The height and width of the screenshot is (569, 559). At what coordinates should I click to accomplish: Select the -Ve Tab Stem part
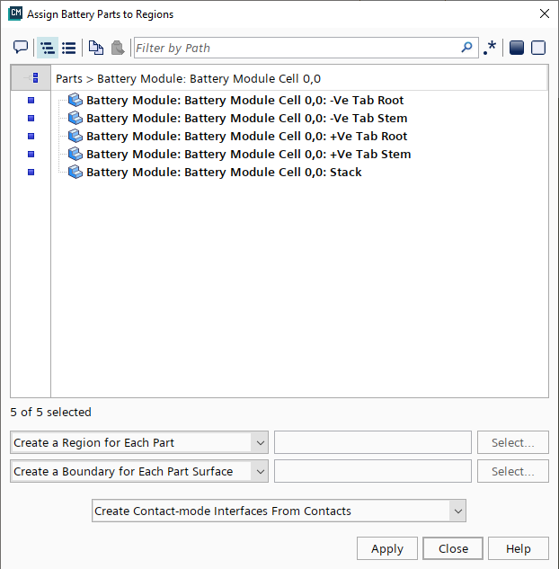pos(246,118)
